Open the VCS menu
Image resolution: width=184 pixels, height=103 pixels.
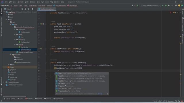pyautogui.click(x=51, y=2)
